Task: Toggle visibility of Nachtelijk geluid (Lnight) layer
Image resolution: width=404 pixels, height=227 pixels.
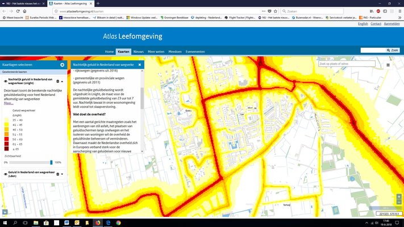Action: (x=6, y=81)
